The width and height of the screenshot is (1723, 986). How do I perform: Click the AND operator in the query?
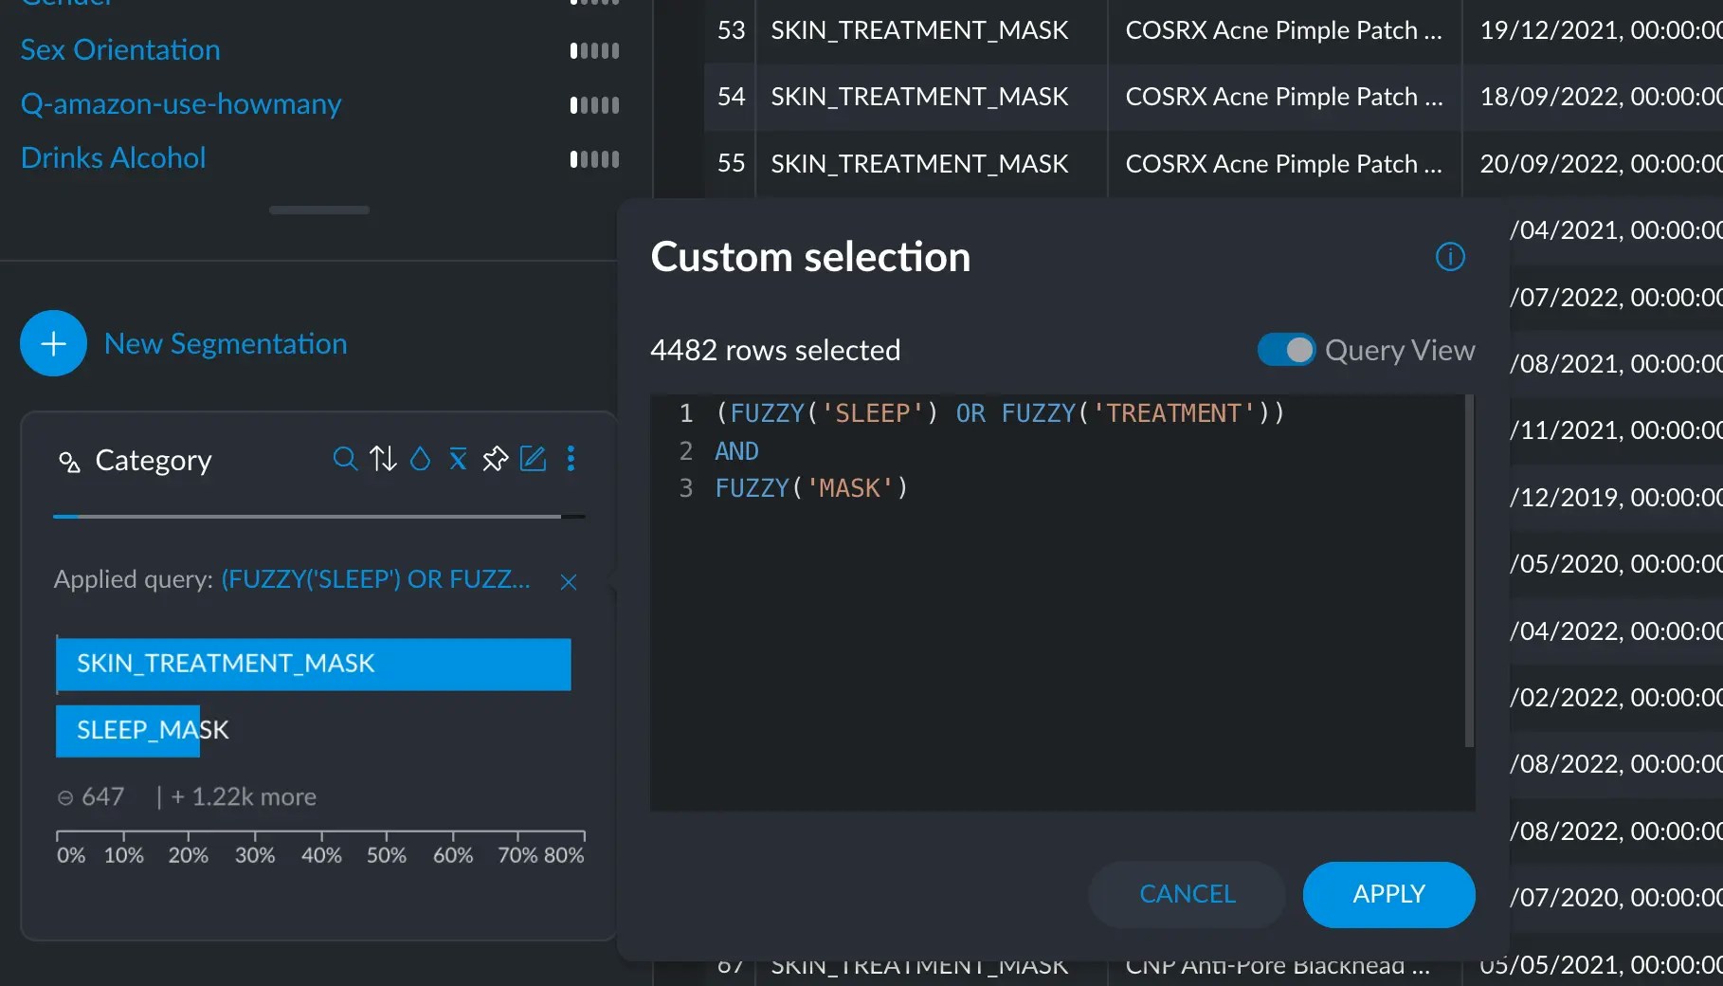click(736, 451)
